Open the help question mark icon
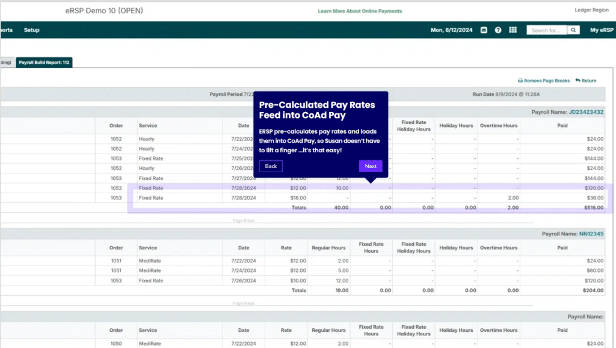The height and width of the screenshot is (348, 616). point(497,30)
